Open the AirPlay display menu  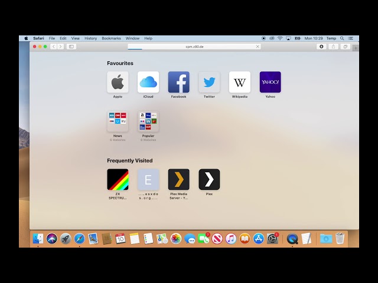pyautogui.click(x=288, y=38)
